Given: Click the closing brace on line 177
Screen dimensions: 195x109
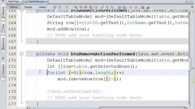Looking at the screenshot, I should (37, 104).
